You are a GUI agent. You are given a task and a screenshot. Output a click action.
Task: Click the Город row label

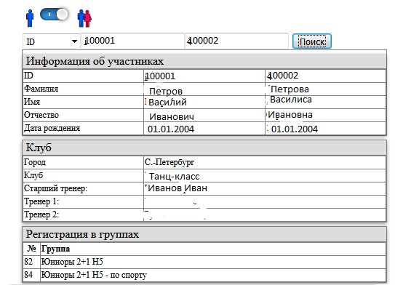pos(35,162)
